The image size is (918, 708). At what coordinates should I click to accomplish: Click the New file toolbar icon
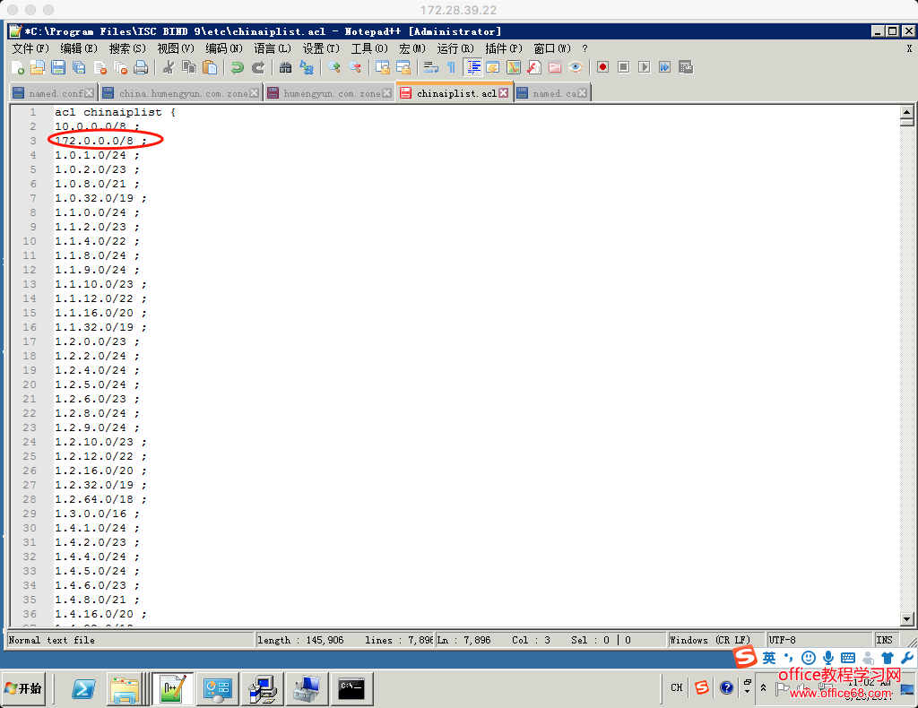[18, 67]
